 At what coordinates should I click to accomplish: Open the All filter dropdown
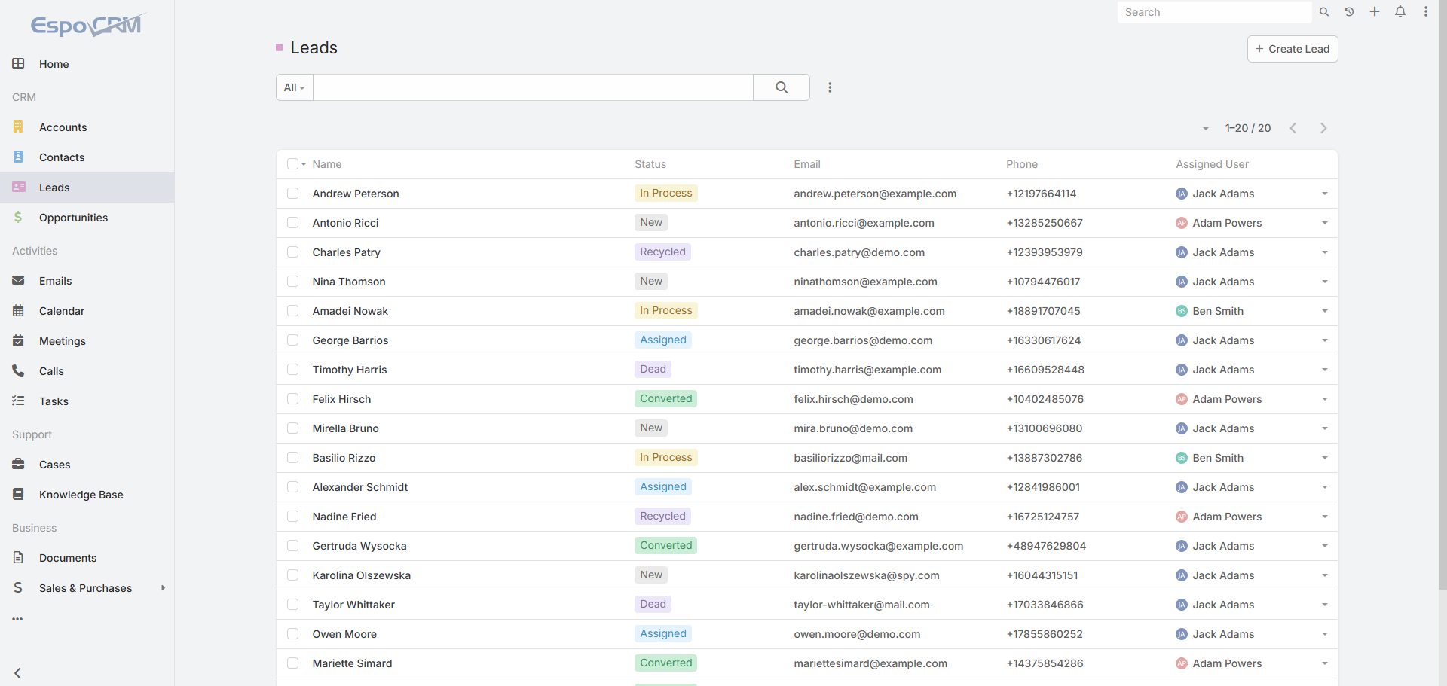[x=294, y=87]
